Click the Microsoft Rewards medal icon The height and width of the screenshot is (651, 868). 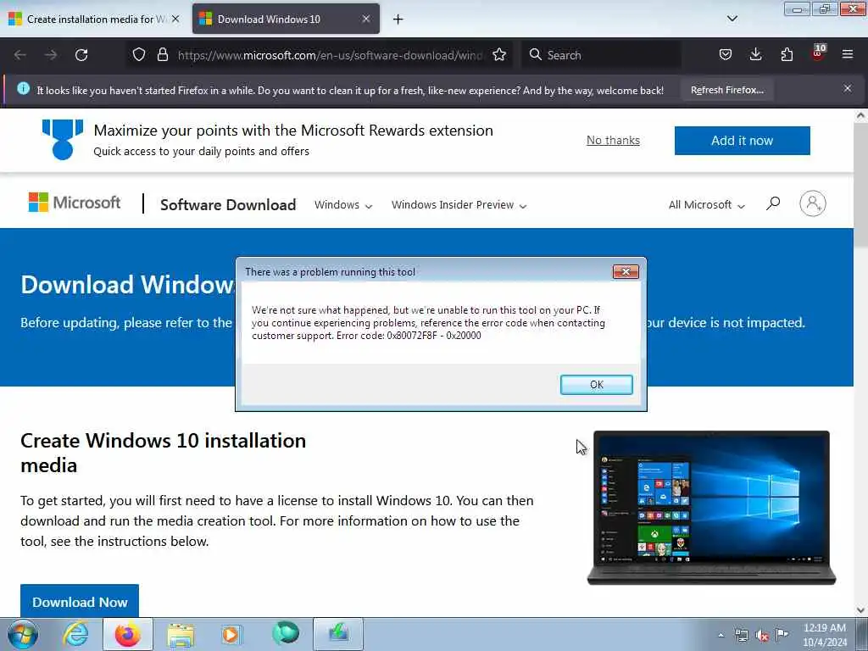click(x=63, y=140)
